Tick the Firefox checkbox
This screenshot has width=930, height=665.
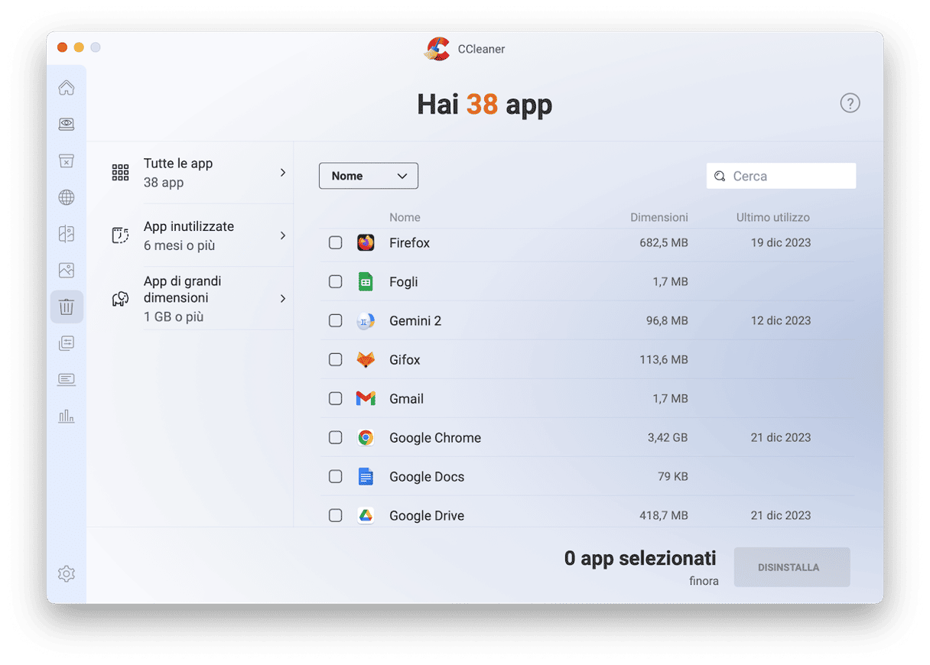pyautogui.click(x=336, y=242)
